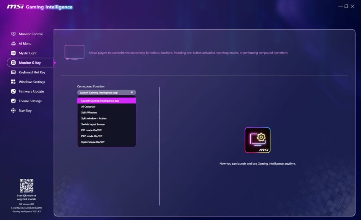Select highlighted Launch Gaming Intelligence app entry
Screen dimensions: 361x220
coord(100,100)
